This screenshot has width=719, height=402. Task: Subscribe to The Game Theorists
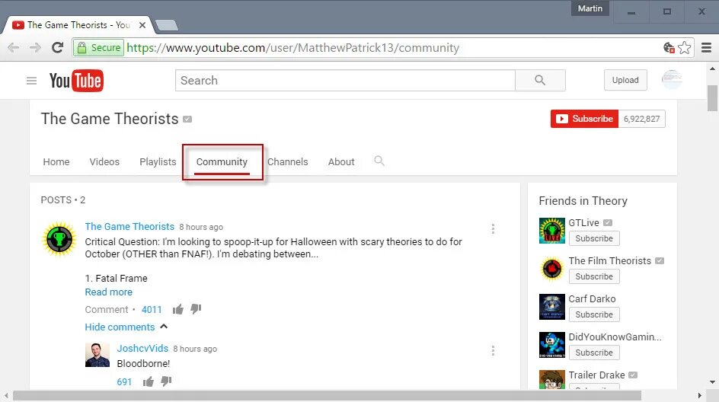585,119
